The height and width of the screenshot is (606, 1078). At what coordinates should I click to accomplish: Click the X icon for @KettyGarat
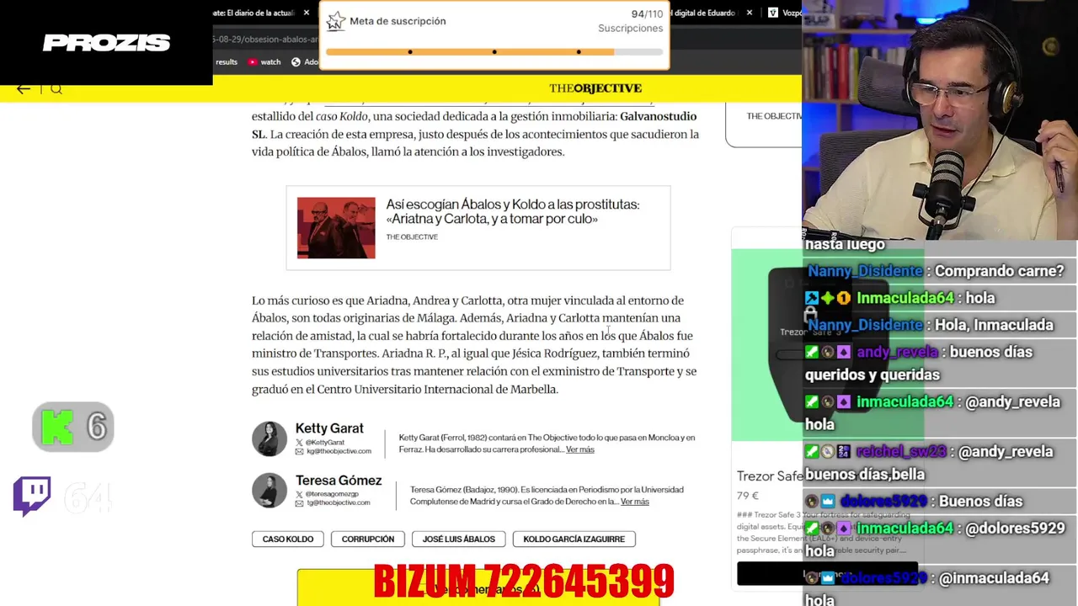click(299, 443)
